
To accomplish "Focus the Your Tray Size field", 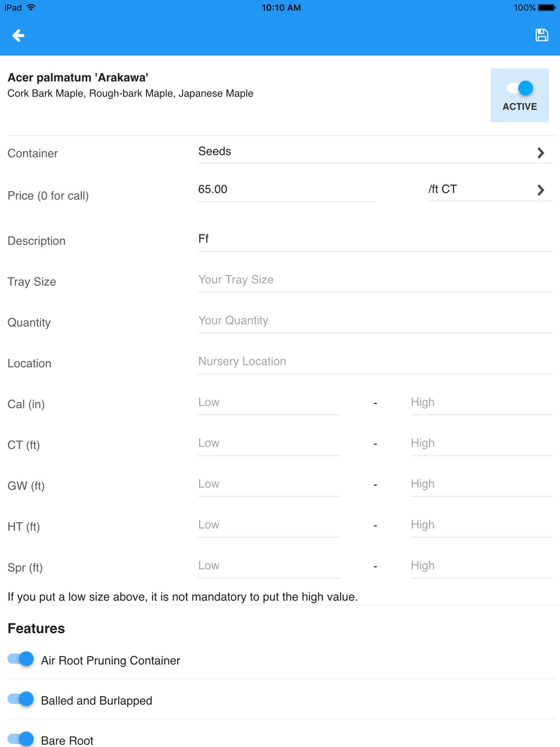I will pyautogui.click(x=375, y=280).
